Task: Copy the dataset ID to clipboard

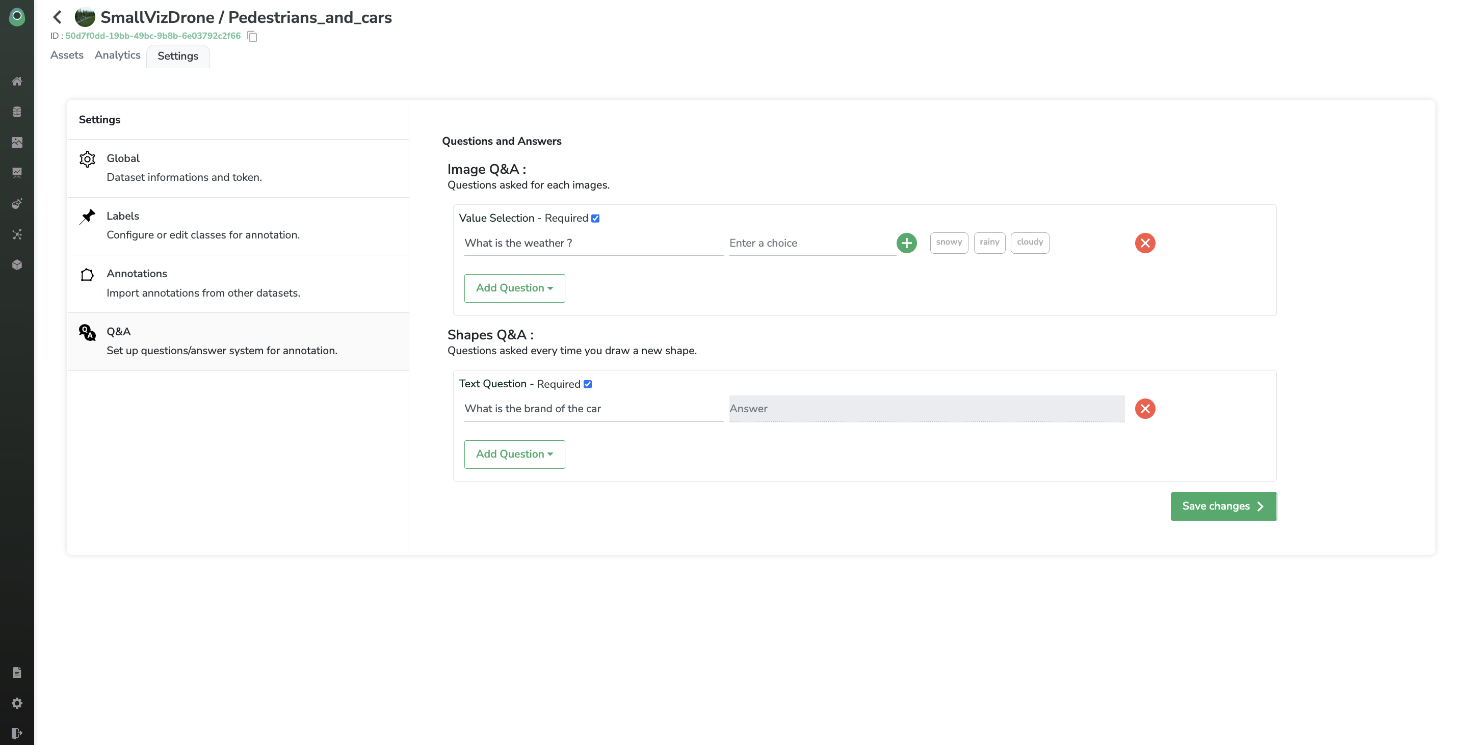Action: [252, 37]
